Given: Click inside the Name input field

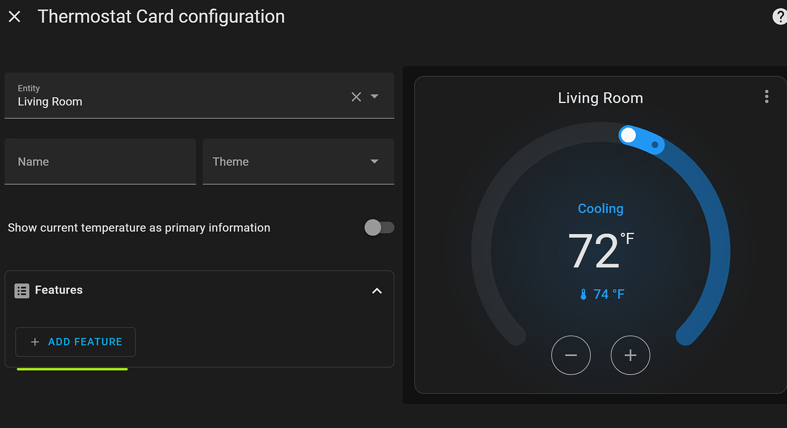Looking at the screenshot, I should (100, 162).
